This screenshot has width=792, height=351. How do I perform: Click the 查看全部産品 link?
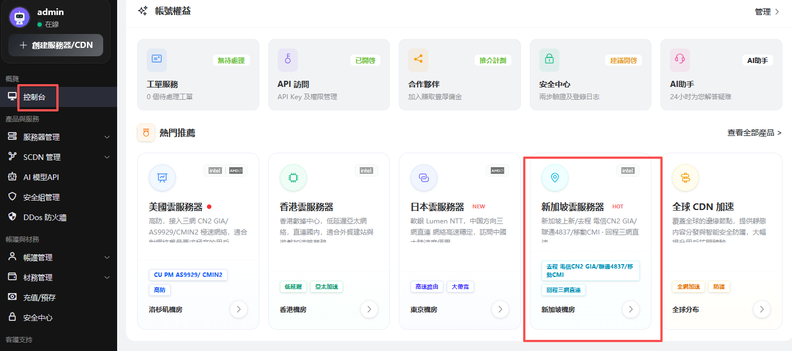pos(754,133)
